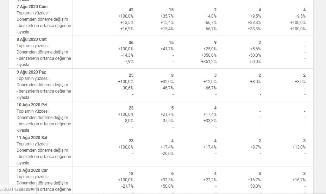Click the +22,2% value on 12 Ağu
The image size is (326, 194).
[x=210, y=180]
